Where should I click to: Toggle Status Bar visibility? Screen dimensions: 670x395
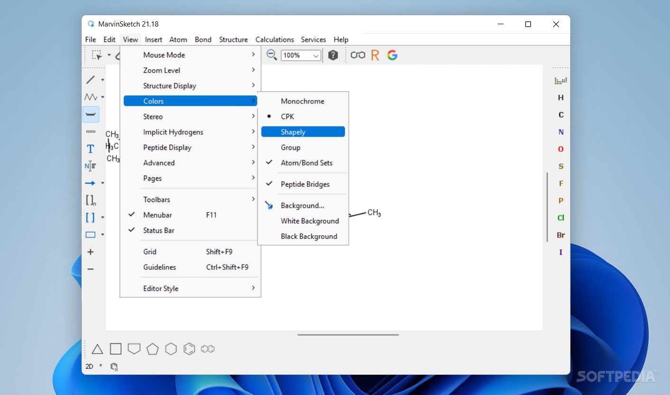190,230
